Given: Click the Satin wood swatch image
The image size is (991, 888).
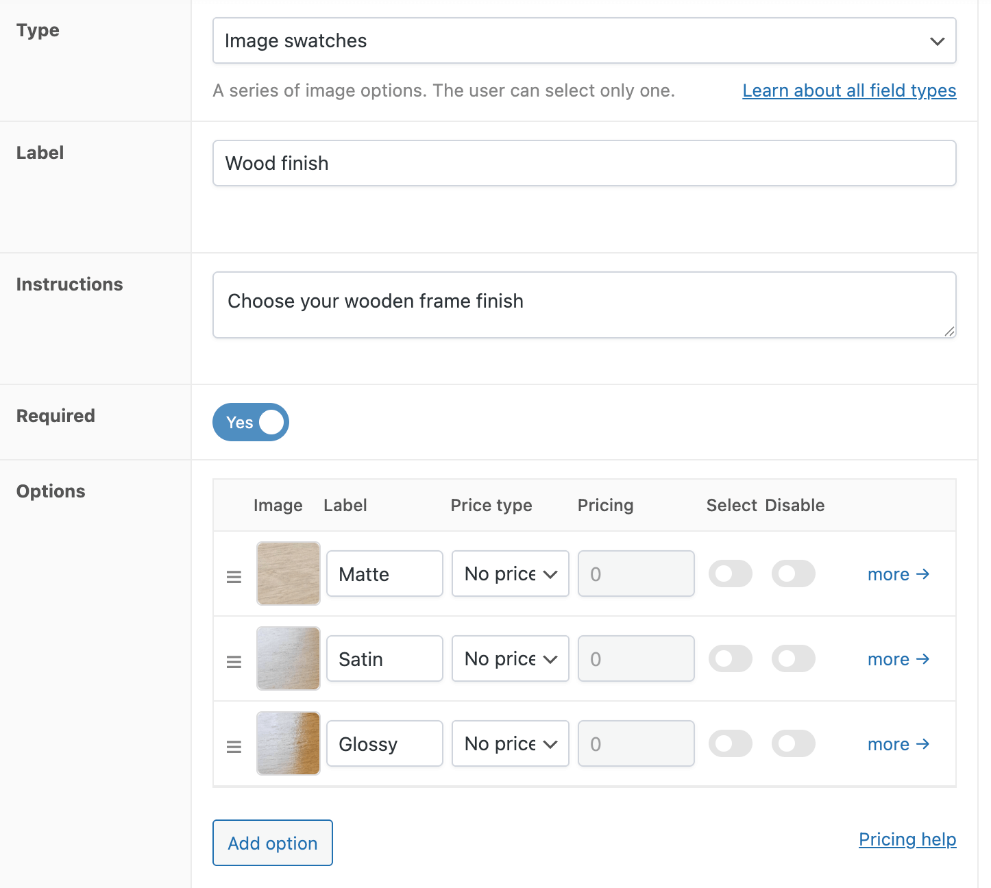Looking at the screenshot, I should tap(288, 658).
